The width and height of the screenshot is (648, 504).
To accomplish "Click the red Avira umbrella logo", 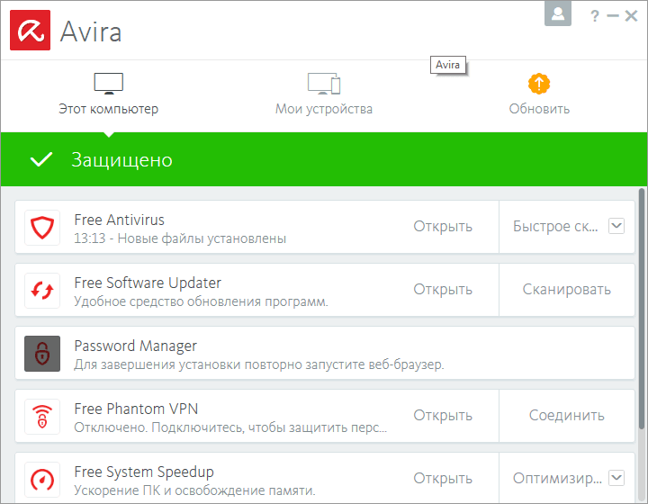I will point(31,31).
